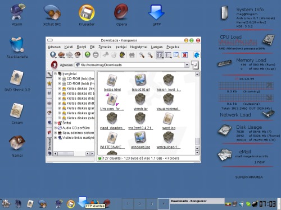The height and width of the screenshot is (210, 281).
Task: Open the WHITESNAKE file link
Action: point(112,147)
